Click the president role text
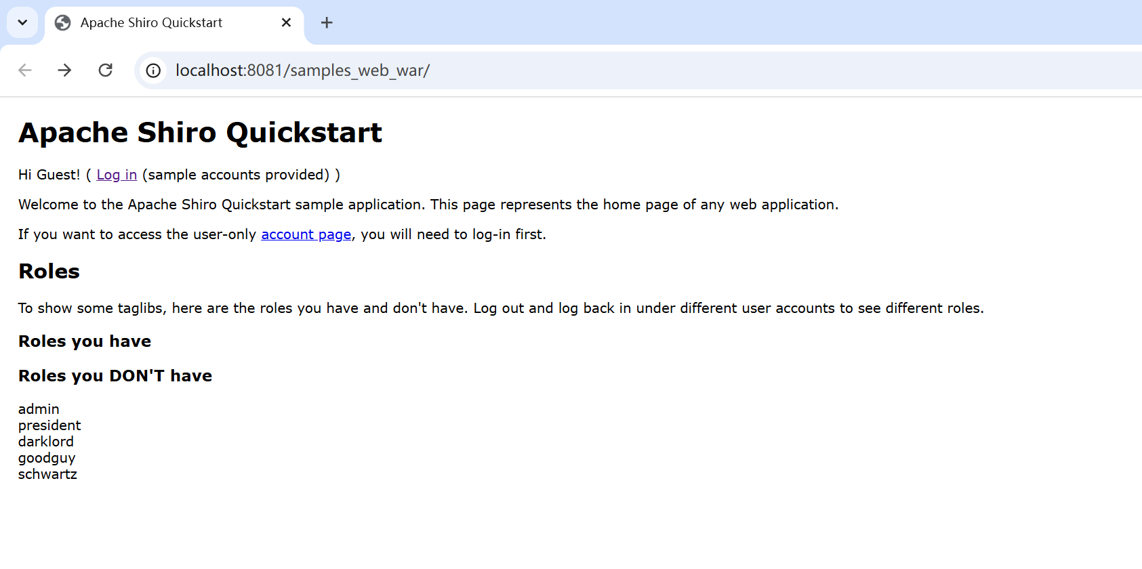 coord(49,425)
